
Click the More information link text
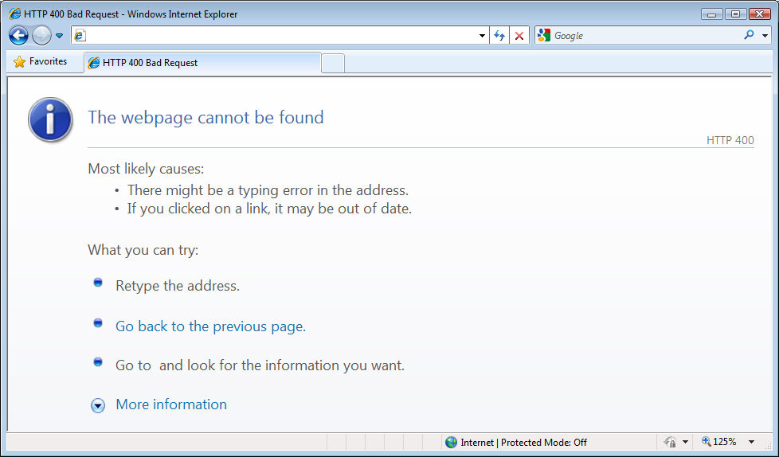[x=171, y=404]
